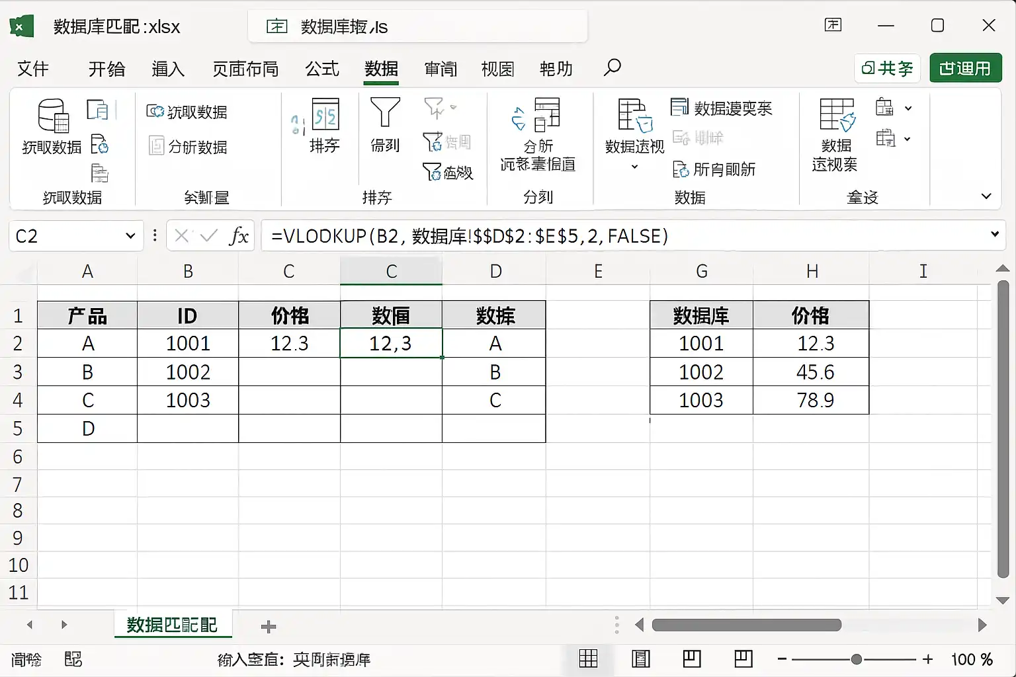The image size is (1016, 677).
Task: Open the Name Box dropdown for C2
Action: pos(130,236)
